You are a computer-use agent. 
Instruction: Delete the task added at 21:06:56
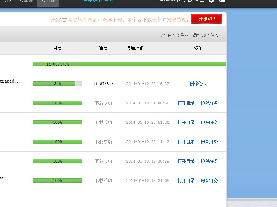(x=210, y=103)
